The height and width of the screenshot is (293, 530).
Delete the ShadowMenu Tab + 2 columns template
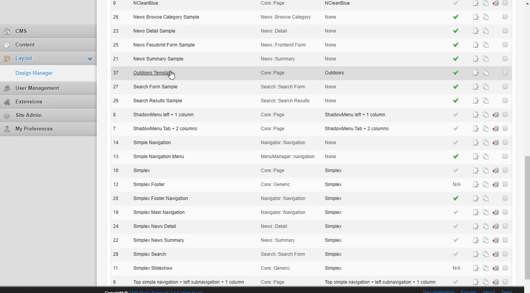click(x=495, y=129)
